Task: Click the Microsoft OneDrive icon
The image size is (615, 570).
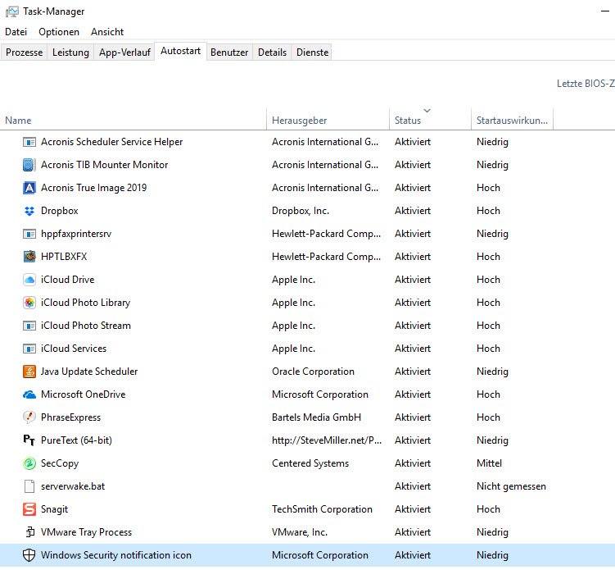Action: [x=29, y=394]
